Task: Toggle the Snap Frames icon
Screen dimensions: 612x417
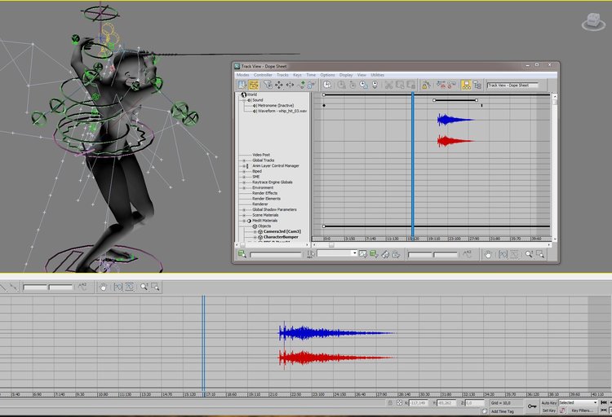Action: [441, 85]
